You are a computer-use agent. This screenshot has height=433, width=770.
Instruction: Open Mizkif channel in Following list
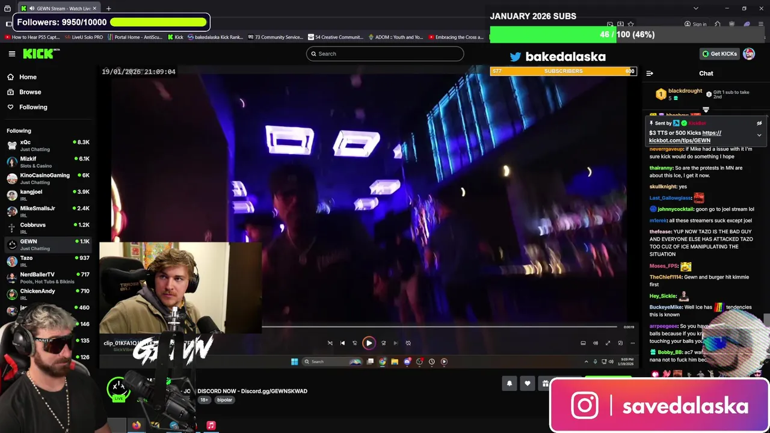click(x=47, y=162)
